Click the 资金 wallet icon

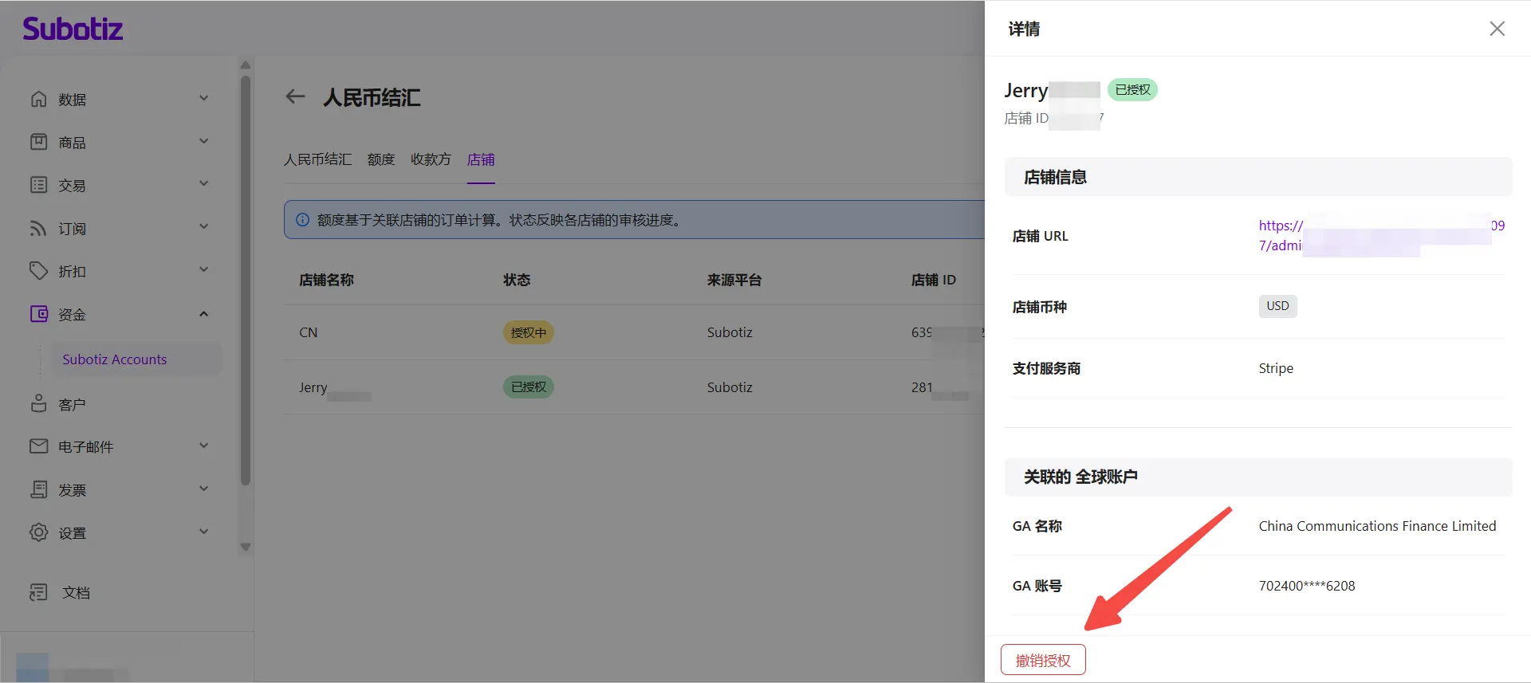coord(38,314)
